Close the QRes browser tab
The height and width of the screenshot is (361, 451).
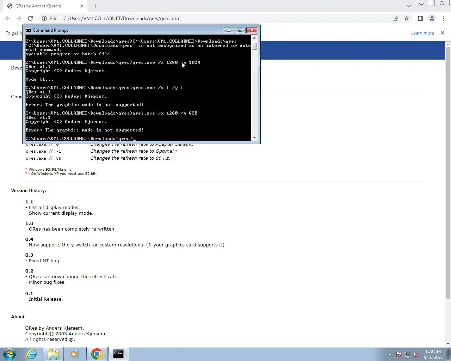click(x=82, y=6)
